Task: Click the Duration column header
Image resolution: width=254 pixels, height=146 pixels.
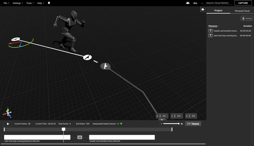Action: [247, 26]
